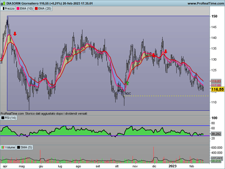Click the 150 price axis label
This screenshot has width=225, height=169.
[x=214, y=16]
